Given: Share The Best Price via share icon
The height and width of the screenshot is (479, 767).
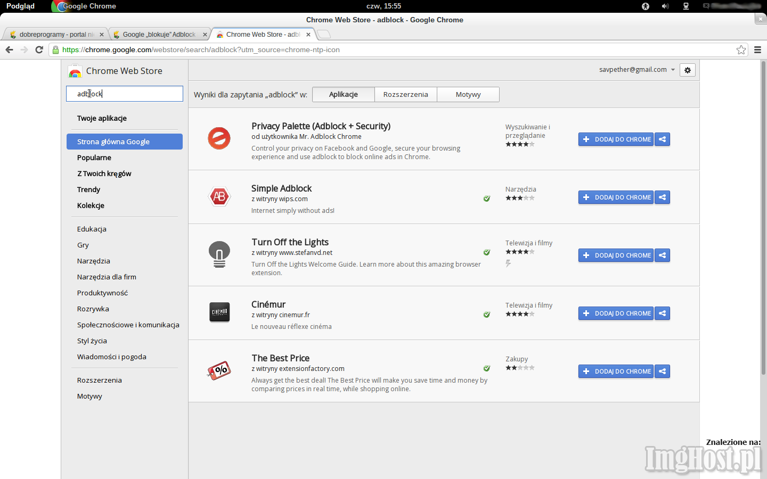Looking at the screenshot, I should (x=662, y=371).
